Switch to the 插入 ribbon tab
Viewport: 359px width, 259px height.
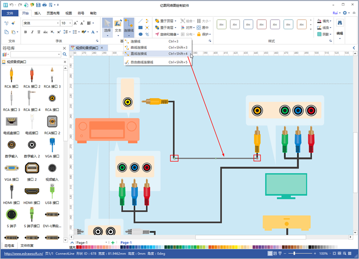pos(38,13)
